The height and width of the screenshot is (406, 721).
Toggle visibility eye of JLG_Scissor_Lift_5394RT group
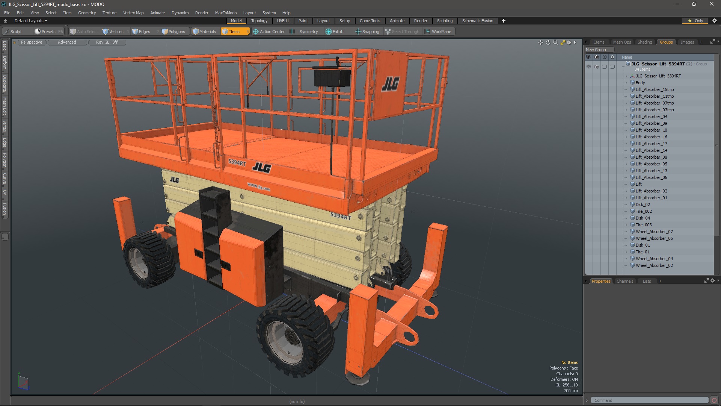pyautogui.click(x=588, y=67)
